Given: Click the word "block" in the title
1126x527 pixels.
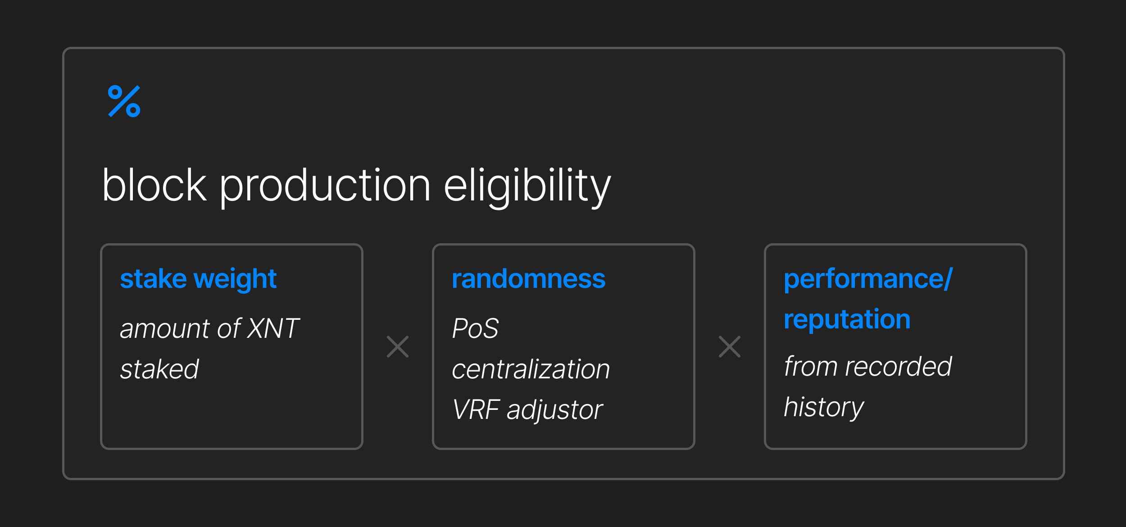Looking at the screenshot, I should pos(154,186).
